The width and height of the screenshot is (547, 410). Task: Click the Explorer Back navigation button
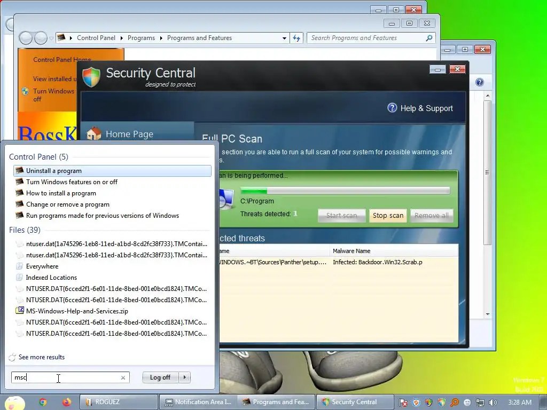coord(26,38)
